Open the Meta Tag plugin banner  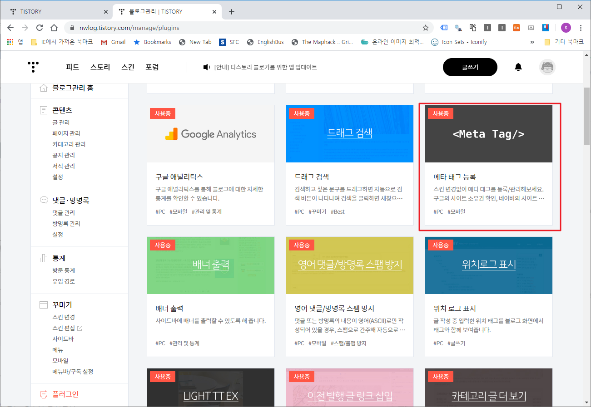(x=489, y=134)
